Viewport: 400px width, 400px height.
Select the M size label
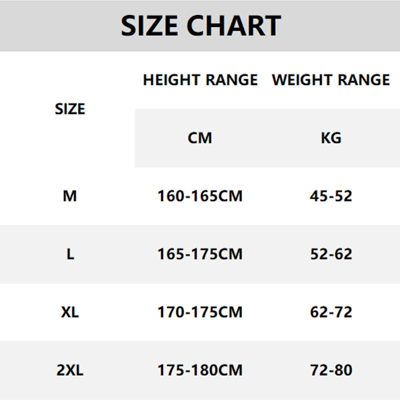(x=70, y=196)
